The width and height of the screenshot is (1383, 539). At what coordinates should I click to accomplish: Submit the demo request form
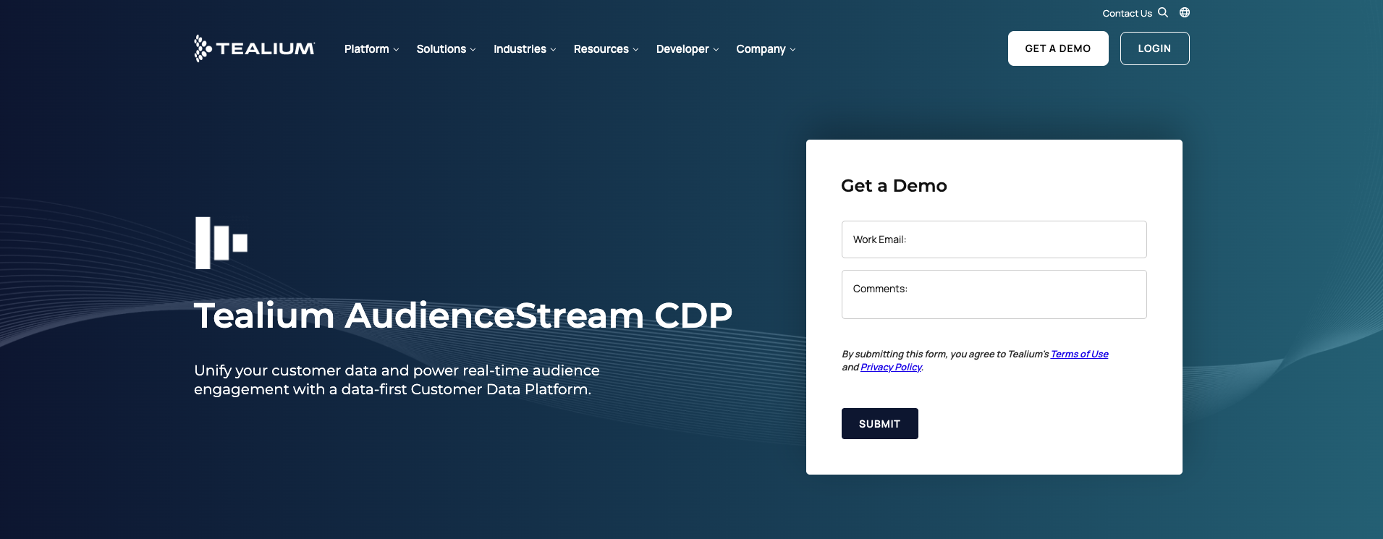point(879,423)
